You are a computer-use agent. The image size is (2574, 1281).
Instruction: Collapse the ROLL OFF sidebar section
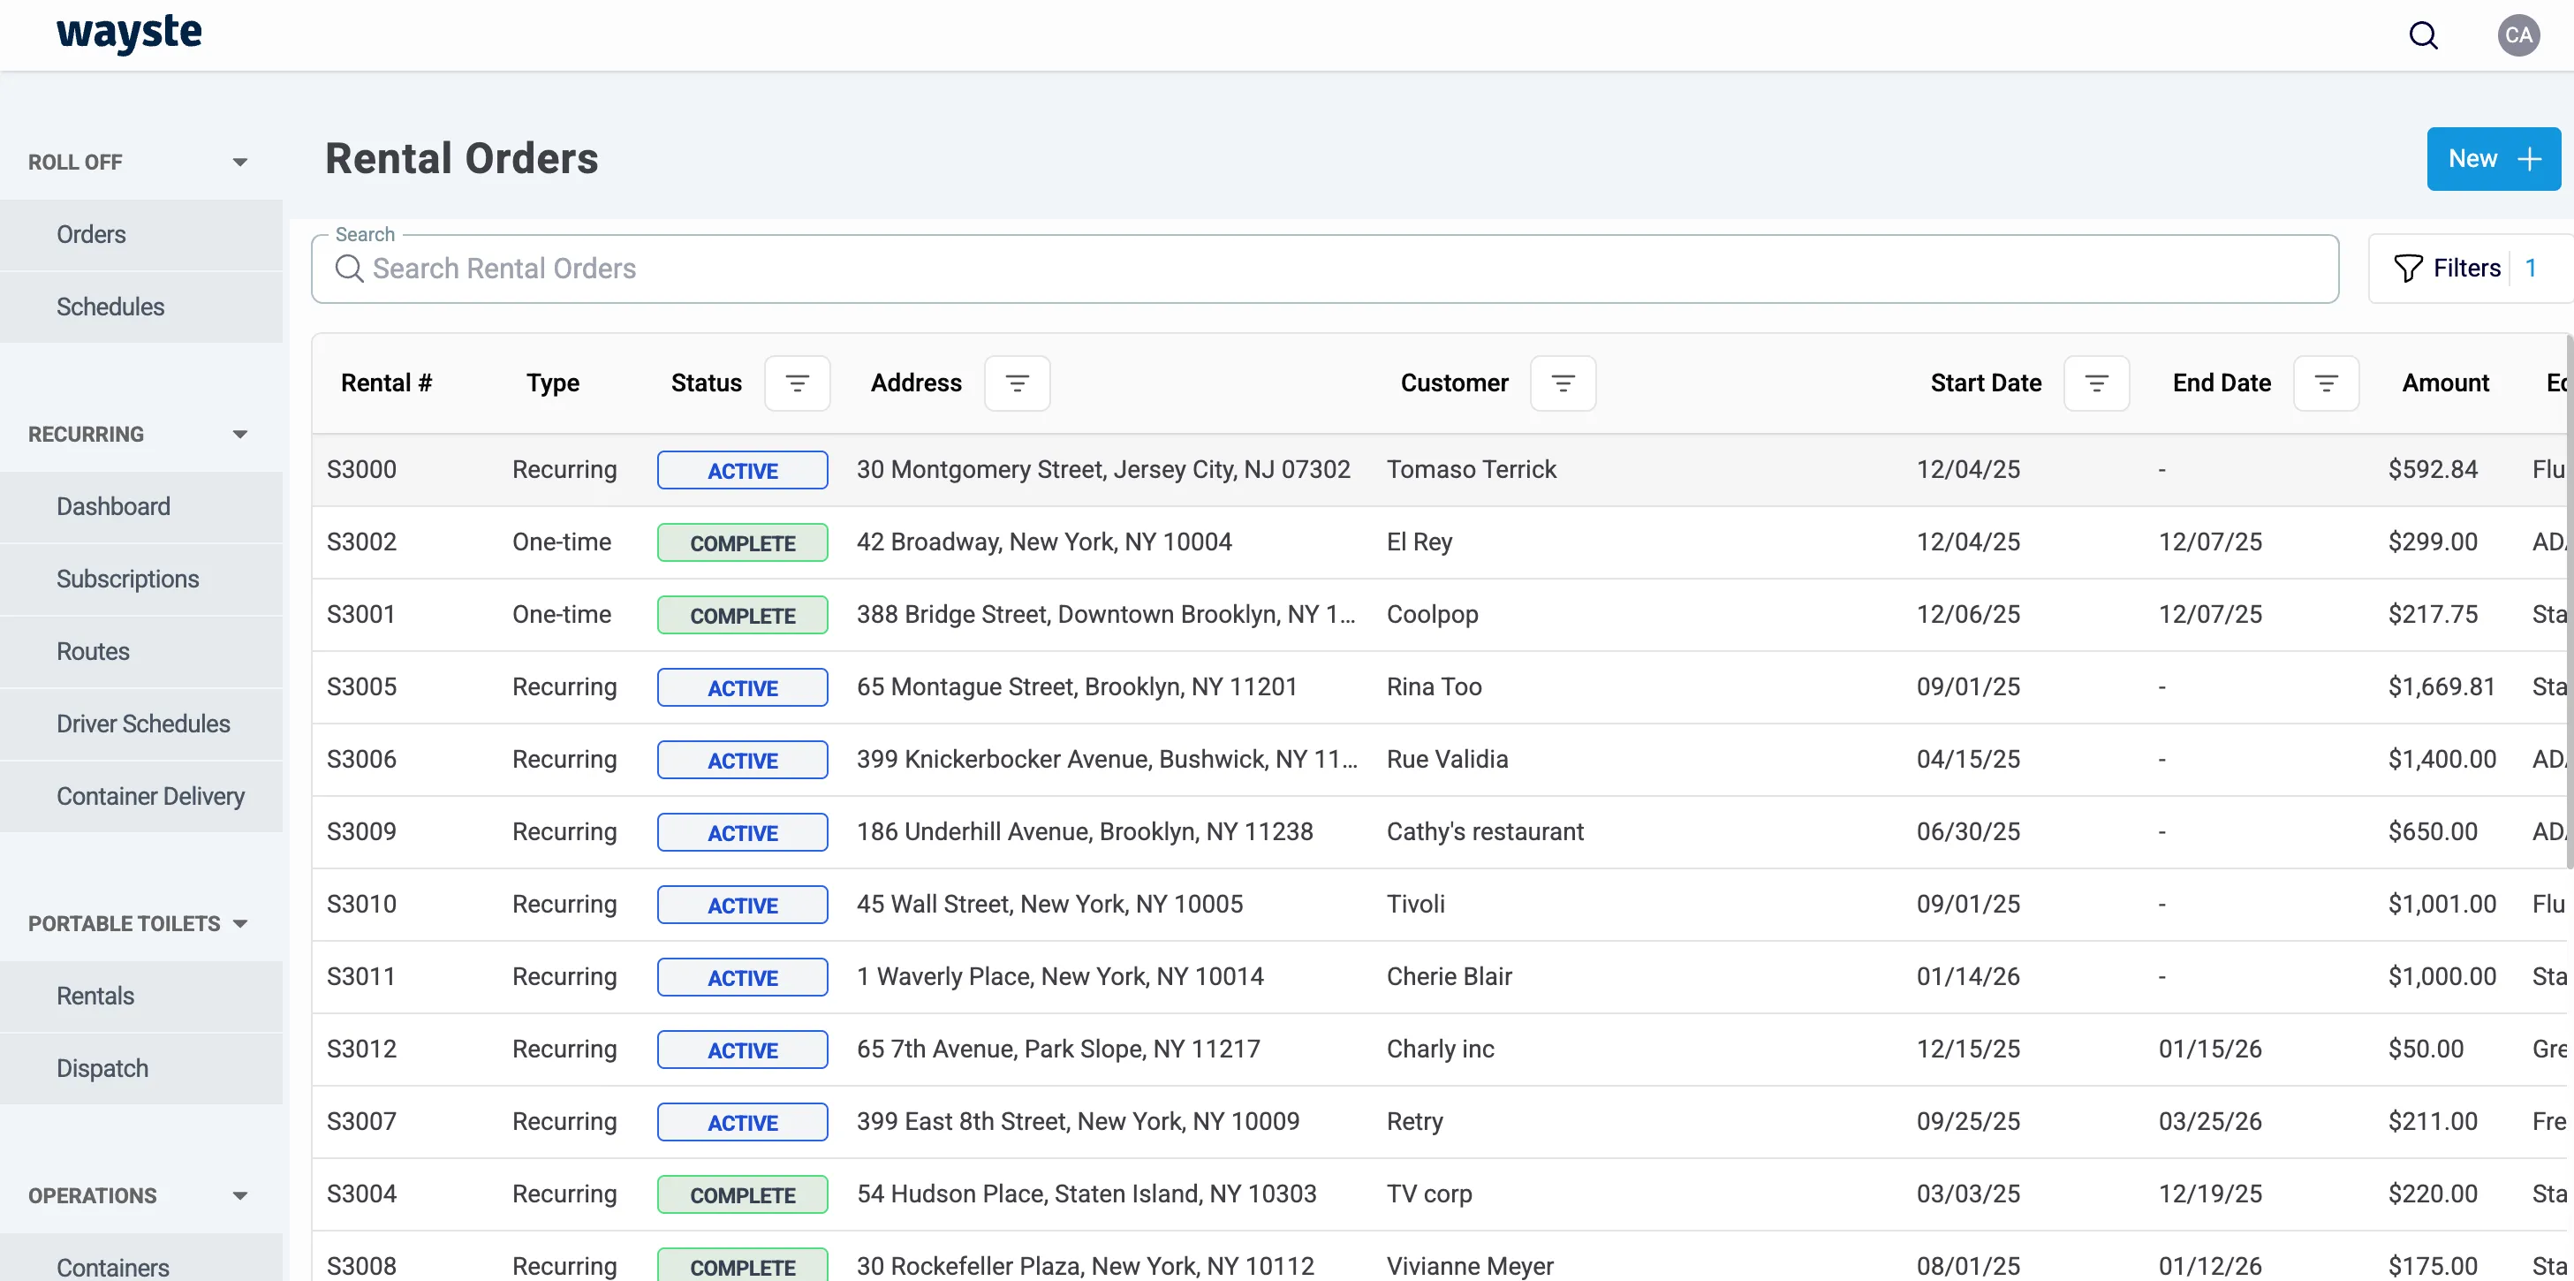click(239, 162)
